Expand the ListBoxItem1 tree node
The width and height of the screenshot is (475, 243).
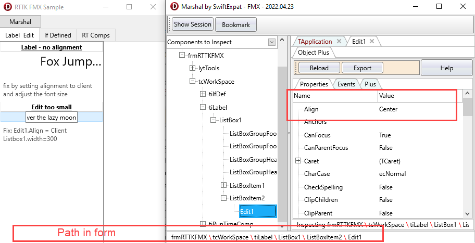coord(223,185)
